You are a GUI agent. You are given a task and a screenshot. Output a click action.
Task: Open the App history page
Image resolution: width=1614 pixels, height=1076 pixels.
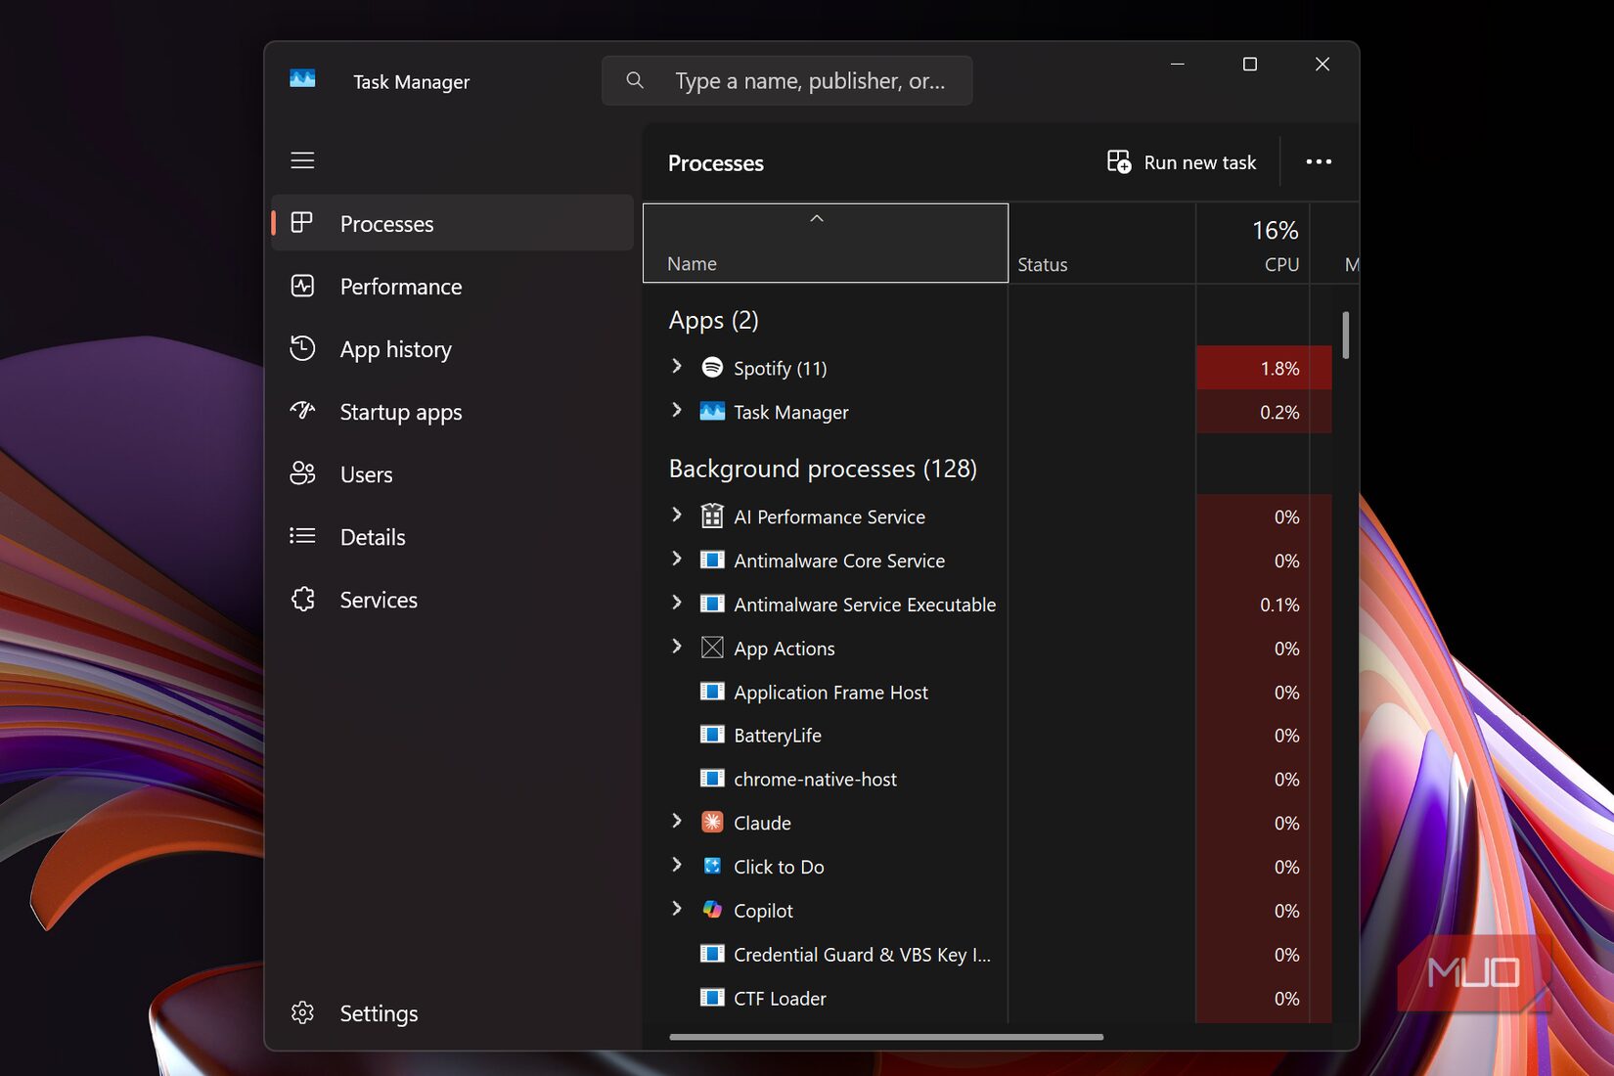[x=452, y=348]
